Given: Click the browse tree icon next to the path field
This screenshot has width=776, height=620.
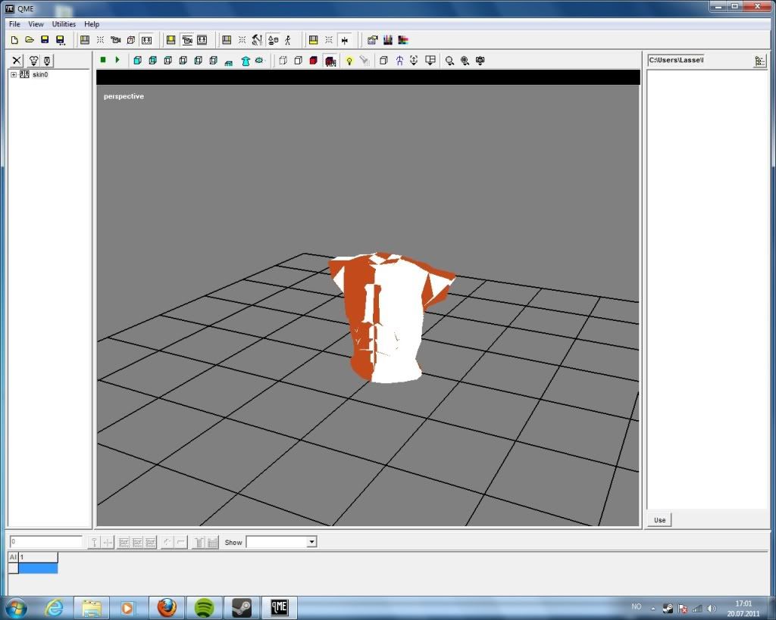Looking at the screenshot, I should pos(759,61).
